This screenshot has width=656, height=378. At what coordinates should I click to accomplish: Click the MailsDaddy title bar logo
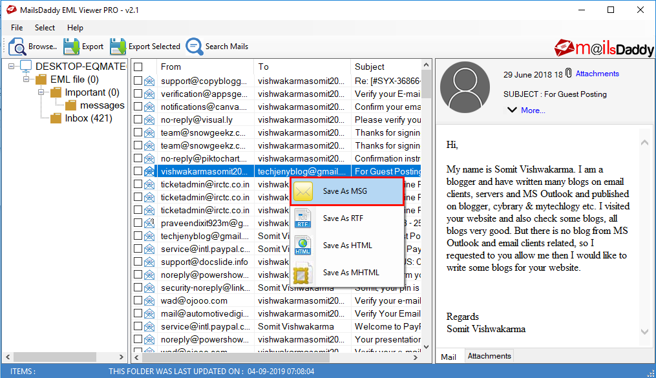coord(11,10)
